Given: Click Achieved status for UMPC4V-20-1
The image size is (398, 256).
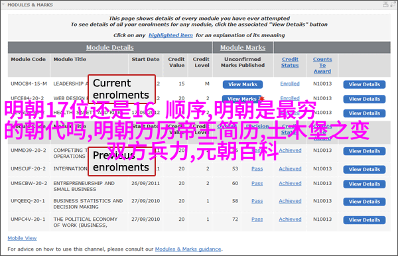Looking at the screenshot, I should coord(290,220).
